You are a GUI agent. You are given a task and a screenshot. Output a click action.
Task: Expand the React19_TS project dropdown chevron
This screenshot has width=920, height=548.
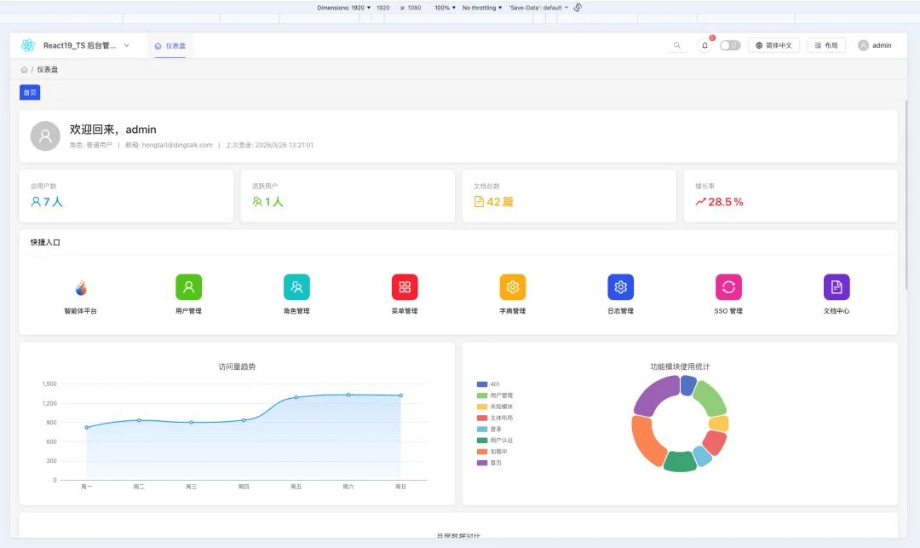tap(127, 45)
